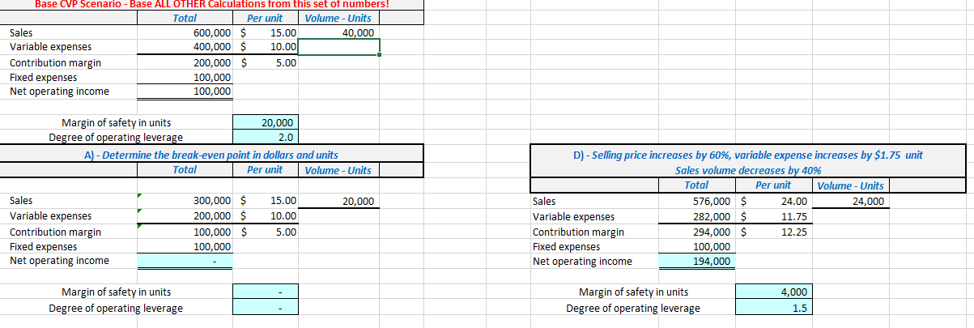Screen dimensions: 974x328
Task: Click the base scenario 'Margin of safety in units' label
Action: pos(117,122)
